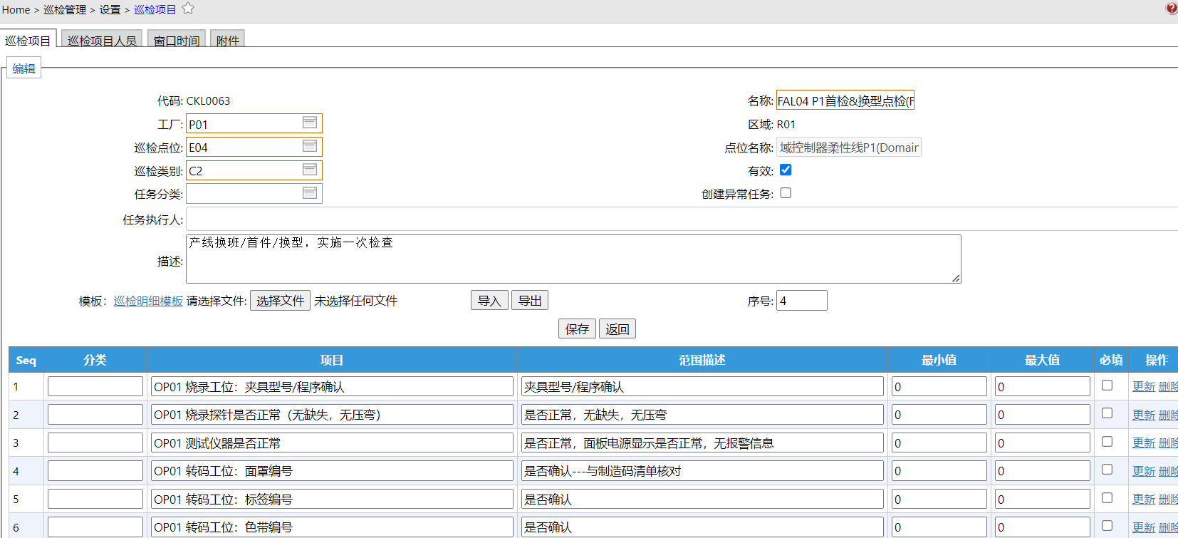Check 必填 for row 6 色带编号

tap(1107, 526)
